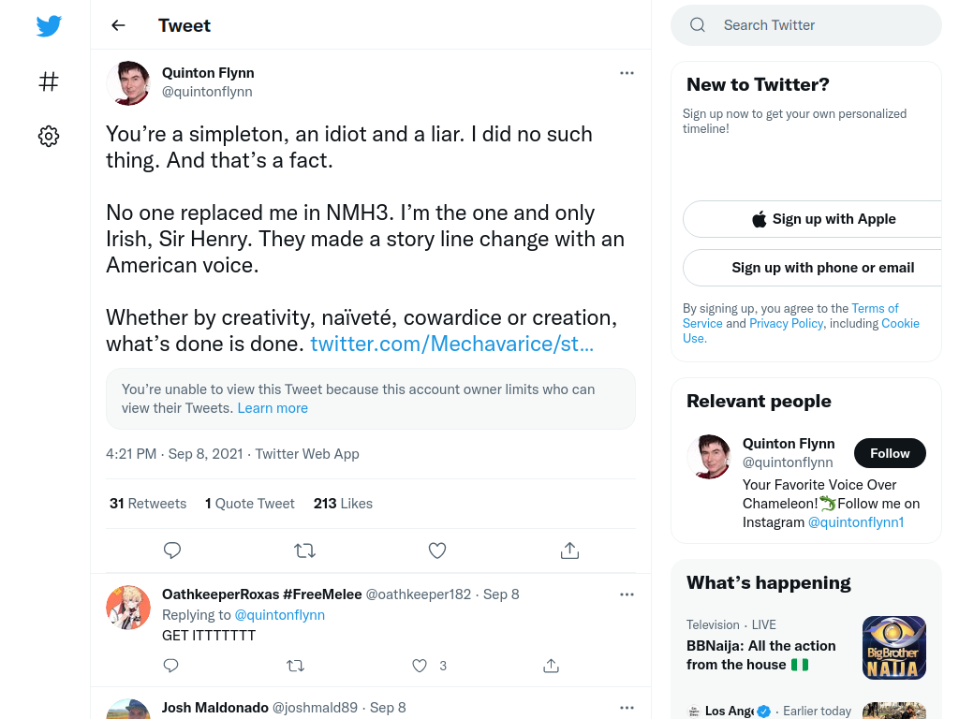Share the main tweet
The width and height of the screenshot is (959, 719).
[x=569, y=550]
